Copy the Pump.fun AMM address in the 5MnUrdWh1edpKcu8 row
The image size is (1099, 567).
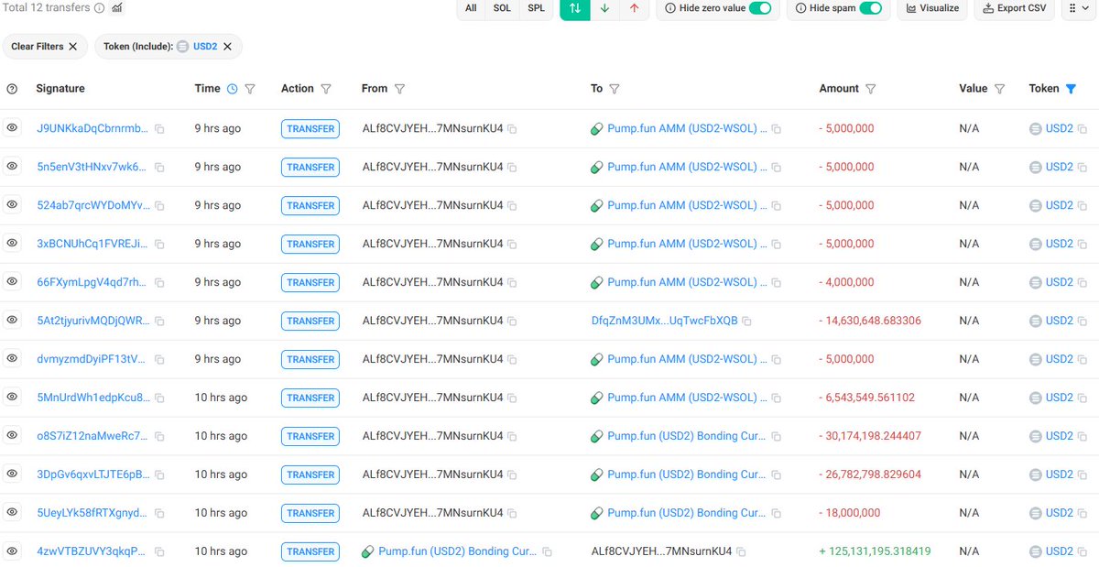(776, 398)
